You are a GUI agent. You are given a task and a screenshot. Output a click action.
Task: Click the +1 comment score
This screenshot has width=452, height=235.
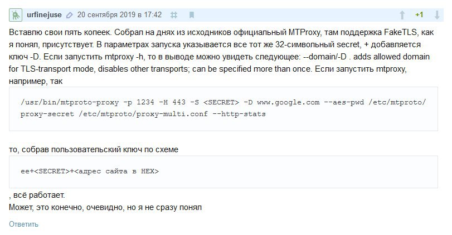pos(419,14)
